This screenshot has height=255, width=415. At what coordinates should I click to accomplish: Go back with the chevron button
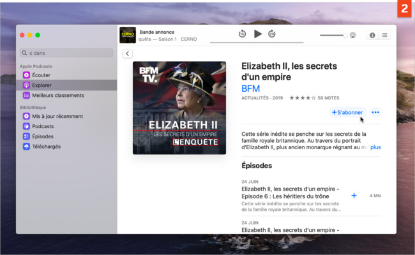128,54
